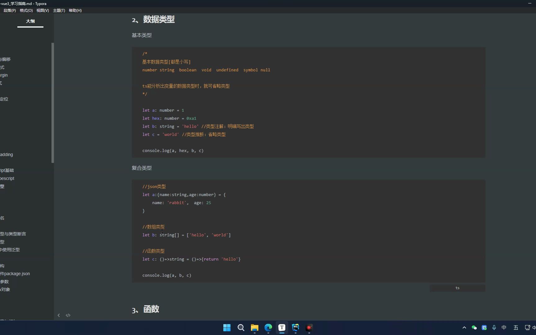Open source code mode with </> icon

tap(68, 315)
